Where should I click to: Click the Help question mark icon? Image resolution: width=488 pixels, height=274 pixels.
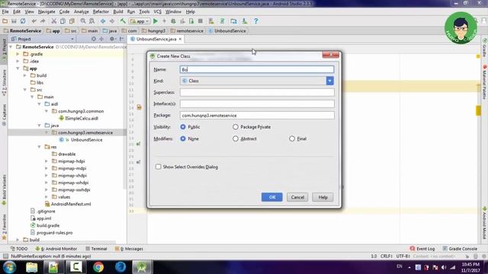pyautogui.click(x=256, y=21)
